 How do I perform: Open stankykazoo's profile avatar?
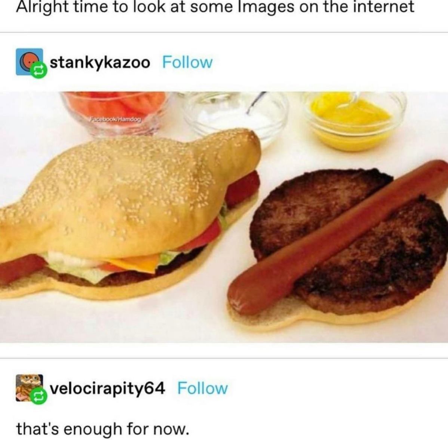tap(30, 62)
